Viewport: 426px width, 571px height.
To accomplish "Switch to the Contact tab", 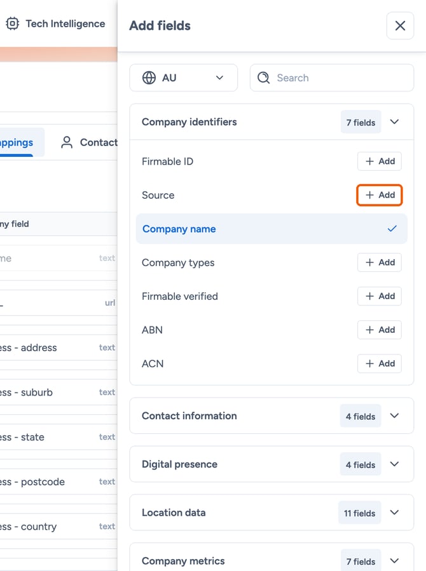I will click(89, 142).
